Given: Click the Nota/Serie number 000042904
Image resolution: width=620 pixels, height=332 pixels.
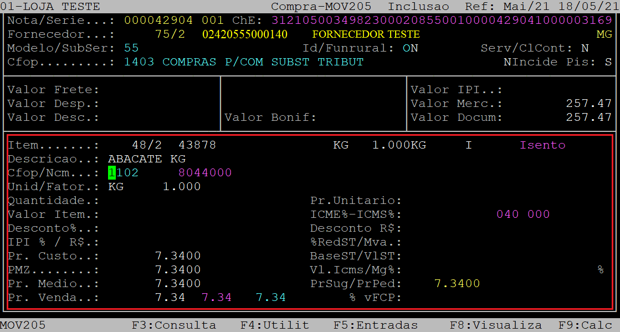Looking at the screenshot, I should click(x=158, y=21).
